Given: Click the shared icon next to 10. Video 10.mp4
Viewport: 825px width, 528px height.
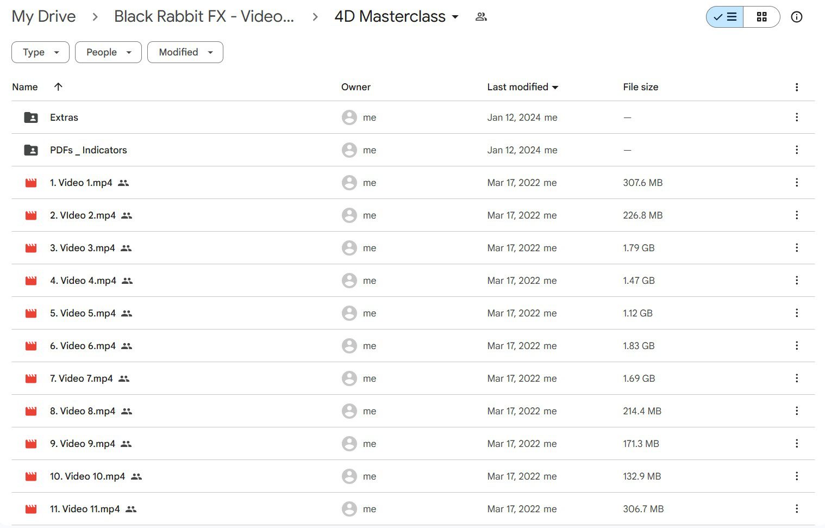Looking at the screenshot, I should coord(136,476).
